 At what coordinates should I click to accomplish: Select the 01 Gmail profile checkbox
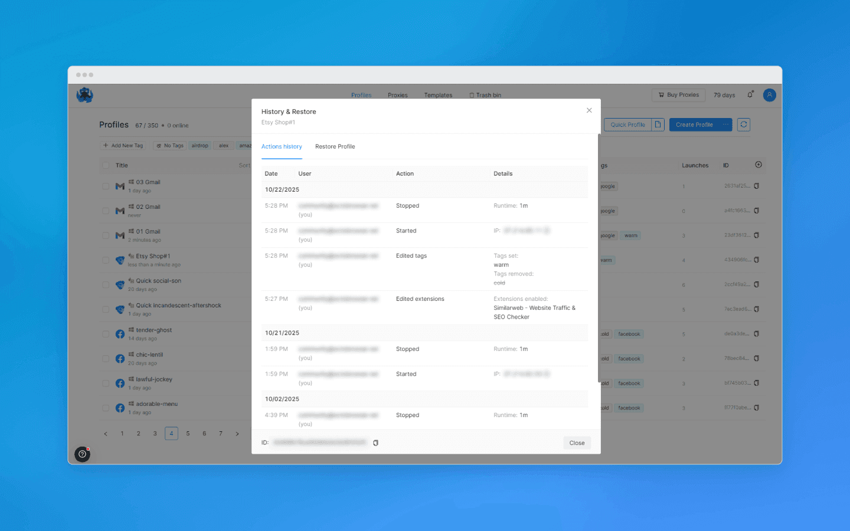coord(106,235)
